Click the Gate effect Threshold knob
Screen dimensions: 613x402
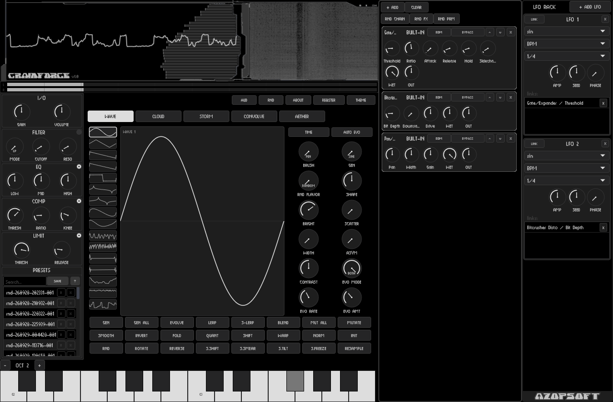pyautogui.click(x=392, y=48)
